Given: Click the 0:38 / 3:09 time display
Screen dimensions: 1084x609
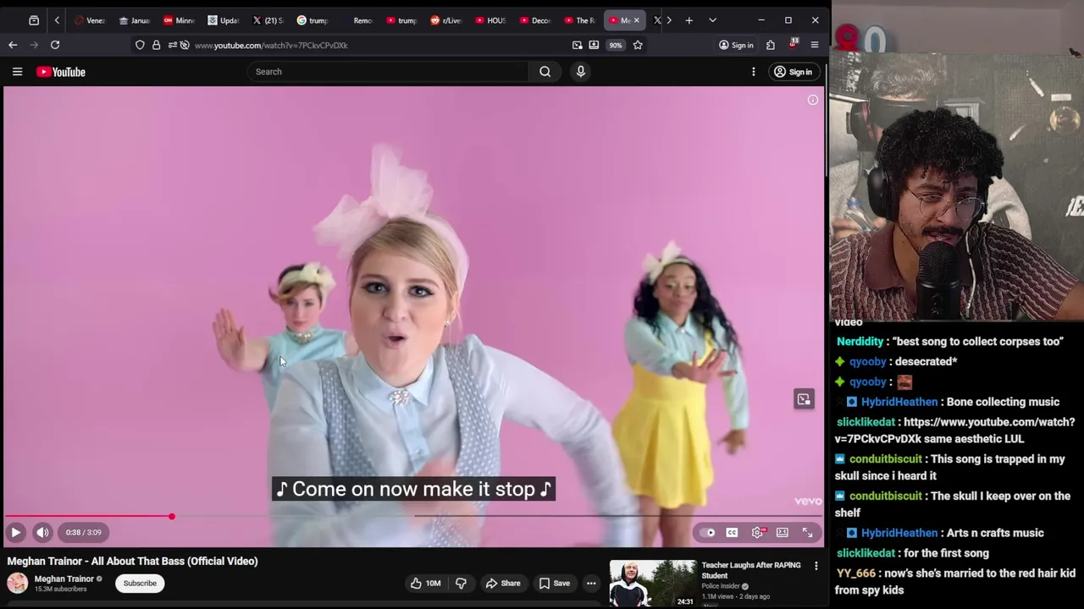Looking at the screenshot, I should pos(84,532).
